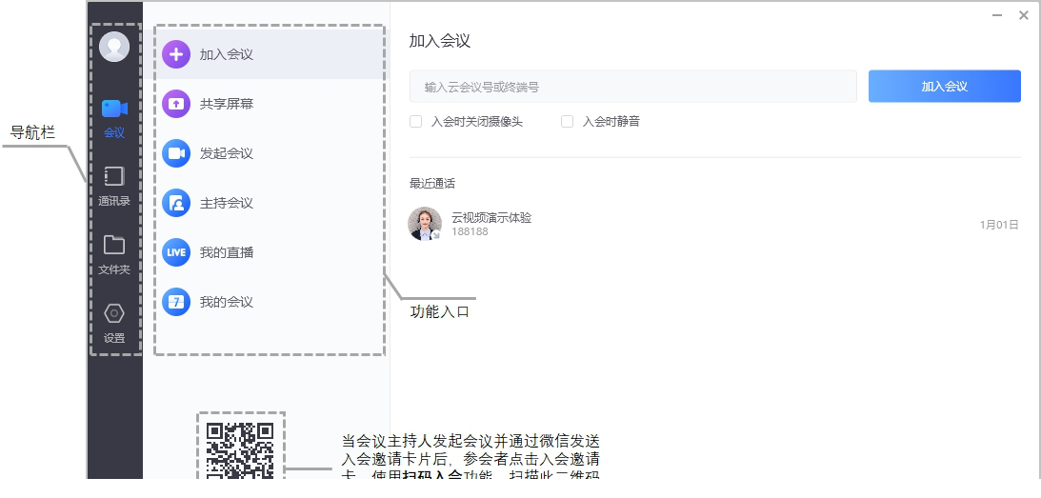This screenshot has height=498, width=1041.
Task: Click the 最近通话 heading
Action: [432, 183]
